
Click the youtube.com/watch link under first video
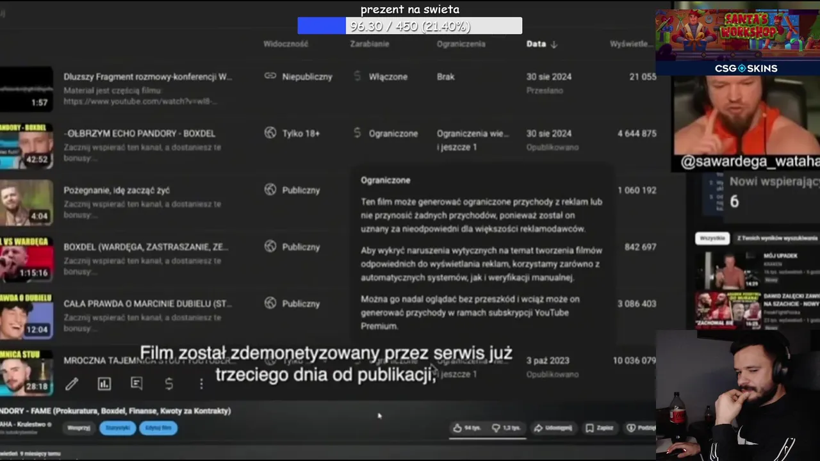tap(140, 101)
